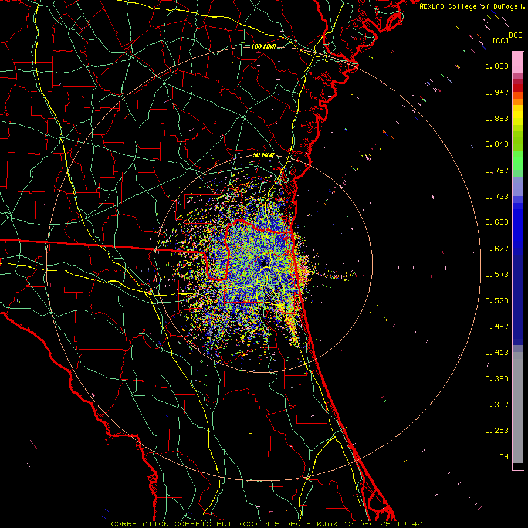Select the 0.253 scale value
Viewport: 528px width, 528px height.
coord(497,431)
